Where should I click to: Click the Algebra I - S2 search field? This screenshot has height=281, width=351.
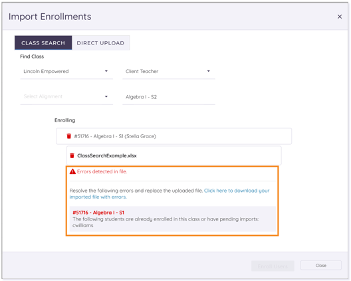(x=169, y=97)
